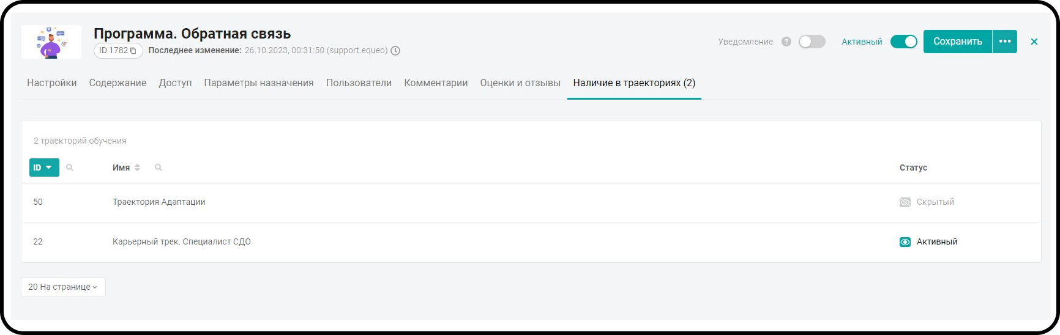Image resolution: width=1060 pixels, height=335 pixels.
Task: Click search icon beside ID column
Action: pyautogui.click(x=70, y=167)
